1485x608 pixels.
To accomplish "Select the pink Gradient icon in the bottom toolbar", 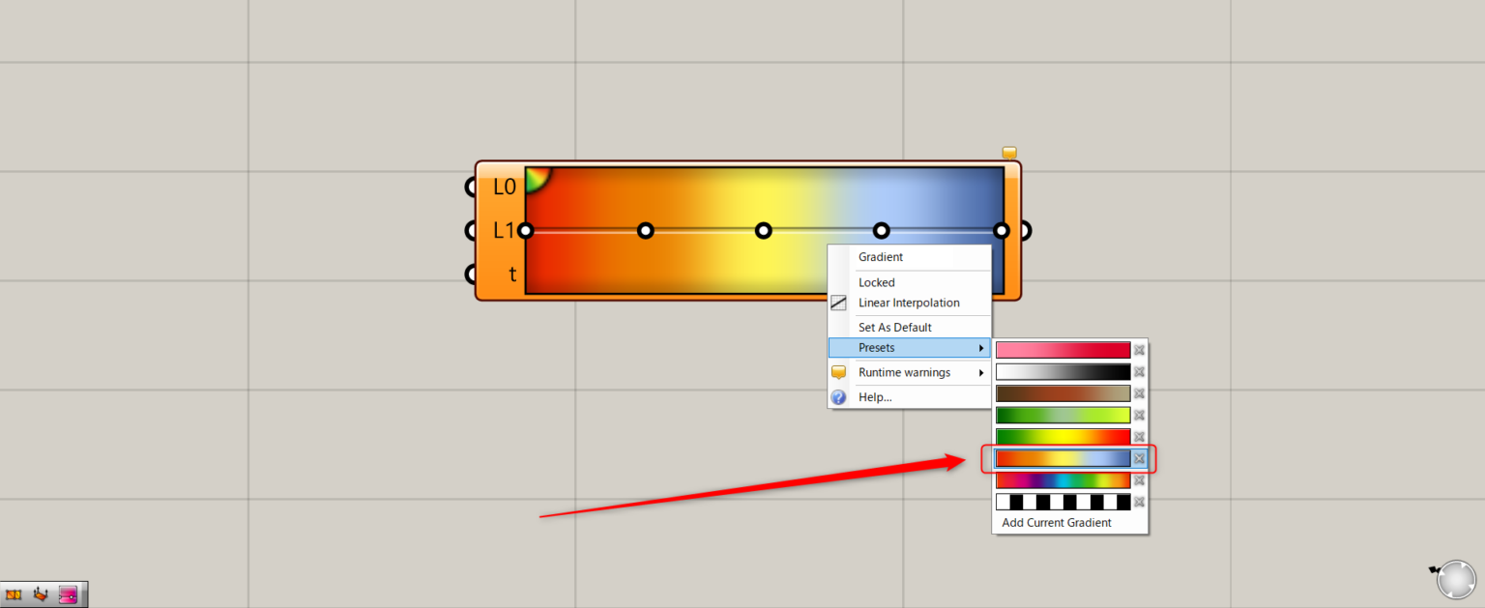I will pos(68,594).
